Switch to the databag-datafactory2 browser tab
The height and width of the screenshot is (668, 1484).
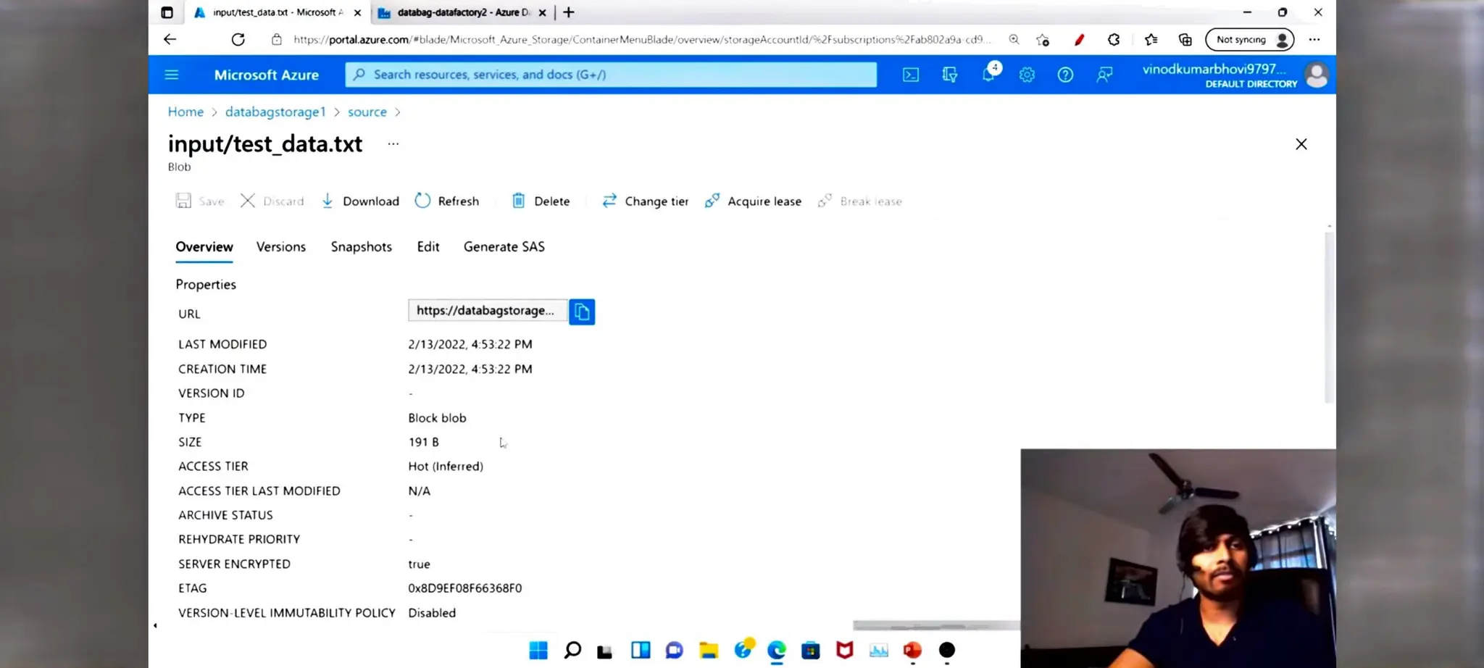click(x=462, y=12)
